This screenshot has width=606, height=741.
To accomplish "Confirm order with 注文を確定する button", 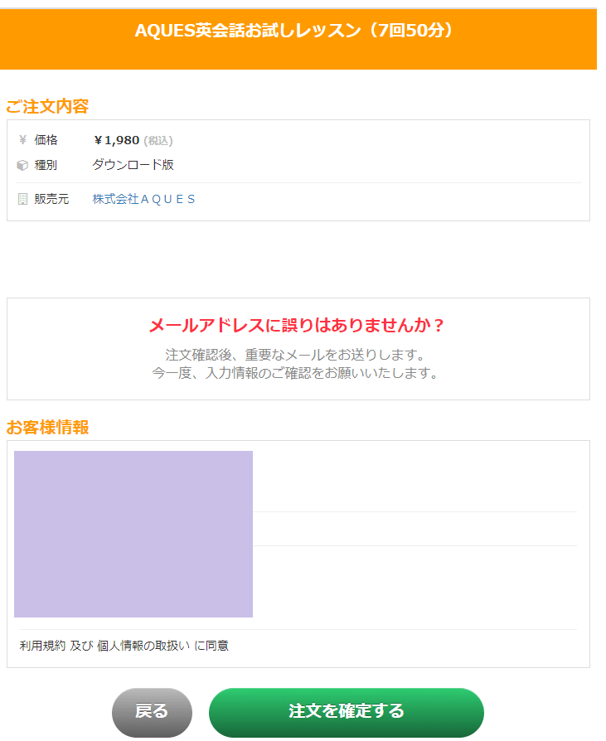I will pos(346,712).
